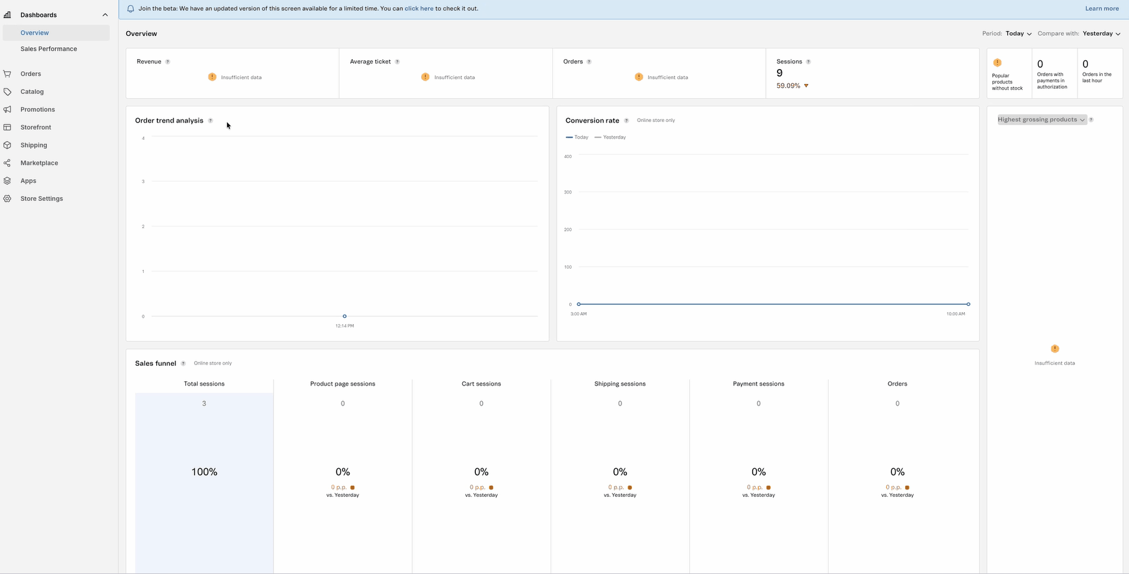The image size is (1129, 574).
Task: Click the help icon beside Conversion rate
Action: tap(626, 121)
